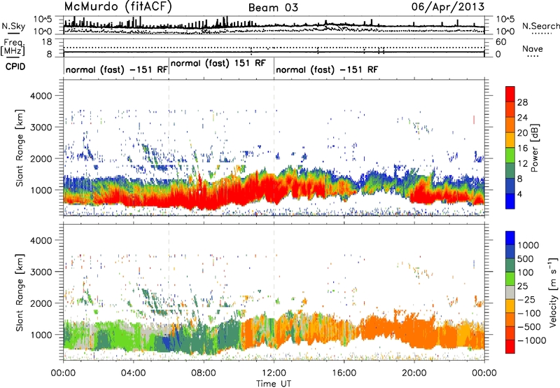Select the 25 value on Velocity colorbar

[x=522, y=286]
